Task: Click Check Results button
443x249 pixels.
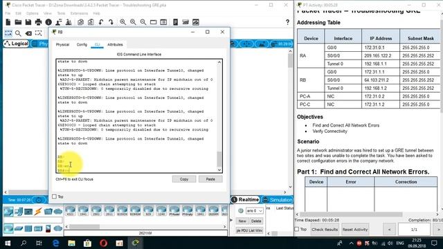Action: (325, 229)
